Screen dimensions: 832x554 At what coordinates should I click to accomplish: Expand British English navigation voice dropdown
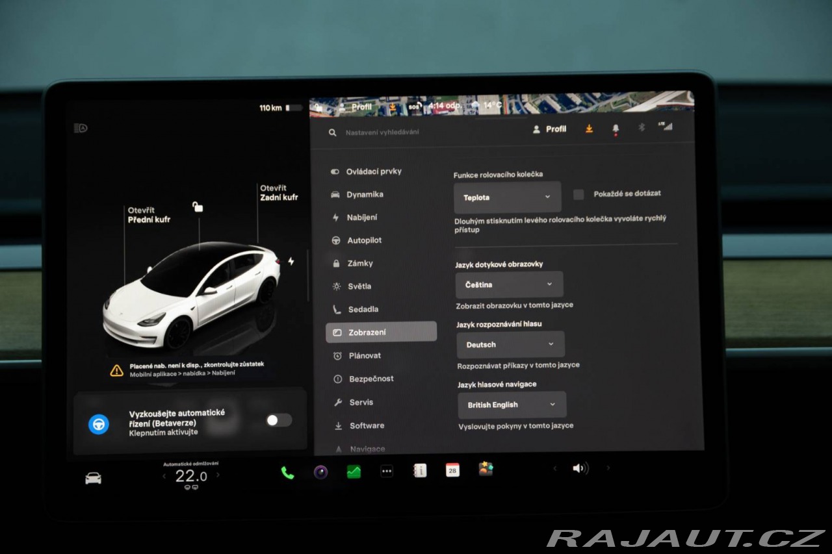(512, 405)
